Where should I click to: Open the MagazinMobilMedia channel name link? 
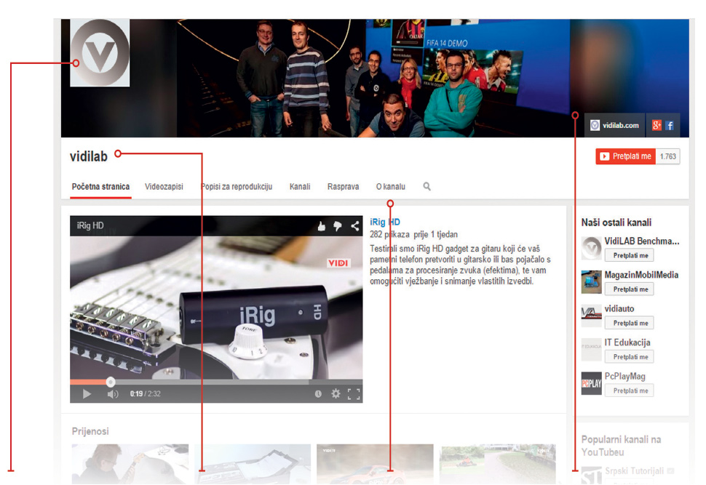click(641, 275)
